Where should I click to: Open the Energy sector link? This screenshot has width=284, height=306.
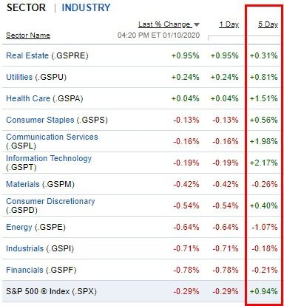19,227
